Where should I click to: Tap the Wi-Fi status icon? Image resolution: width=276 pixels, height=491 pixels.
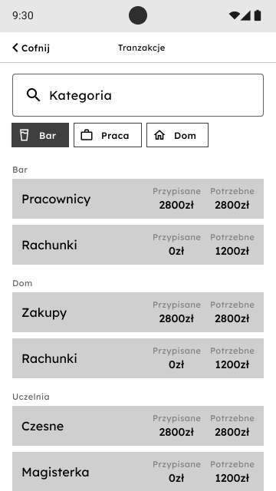click(x=234, y=15)
